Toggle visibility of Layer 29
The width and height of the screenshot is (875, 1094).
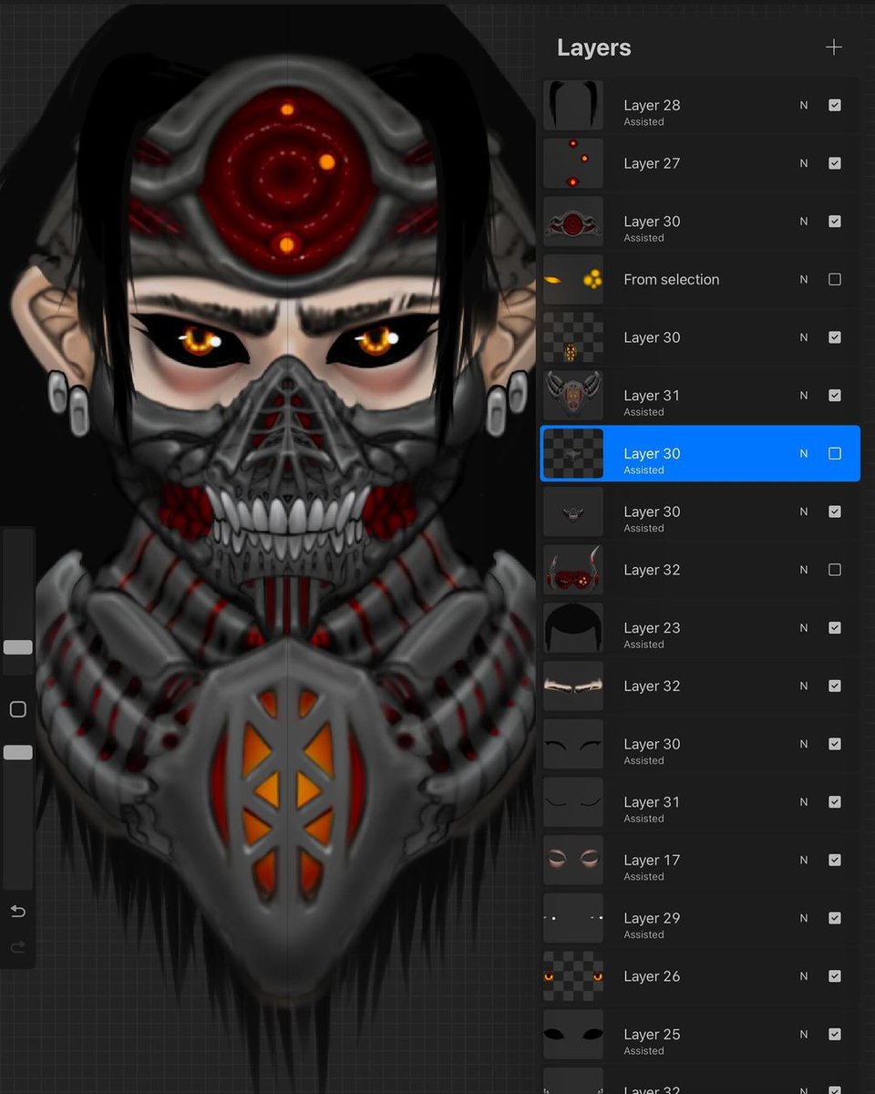pos(834,918)
